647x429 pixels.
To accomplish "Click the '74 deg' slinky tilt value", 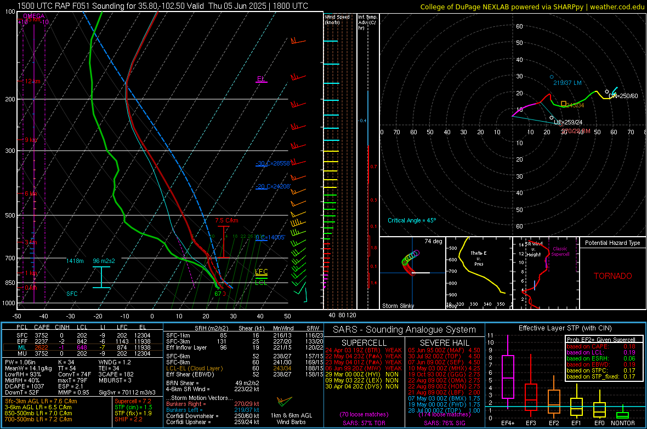I will 433,241.
